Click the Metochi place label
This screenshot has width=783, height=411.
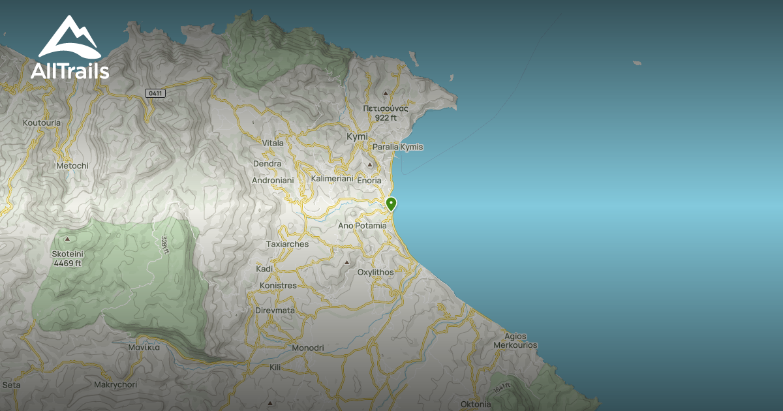pos(71,166)
